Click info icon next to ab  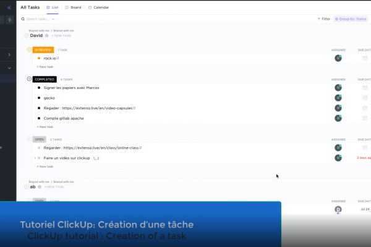point(40,187)
